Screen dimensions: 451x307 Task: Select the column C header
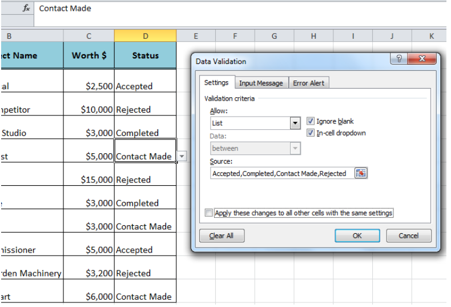[x=89, y=36]
